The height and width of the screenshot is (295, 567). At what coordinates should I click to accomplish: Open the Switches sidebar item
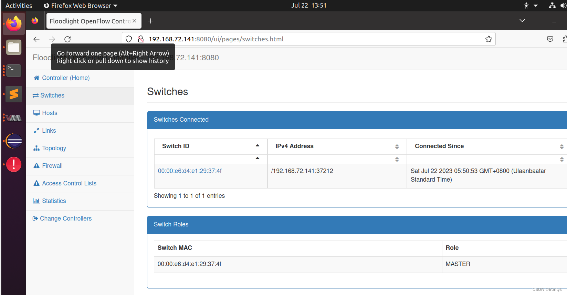(80, 95)
